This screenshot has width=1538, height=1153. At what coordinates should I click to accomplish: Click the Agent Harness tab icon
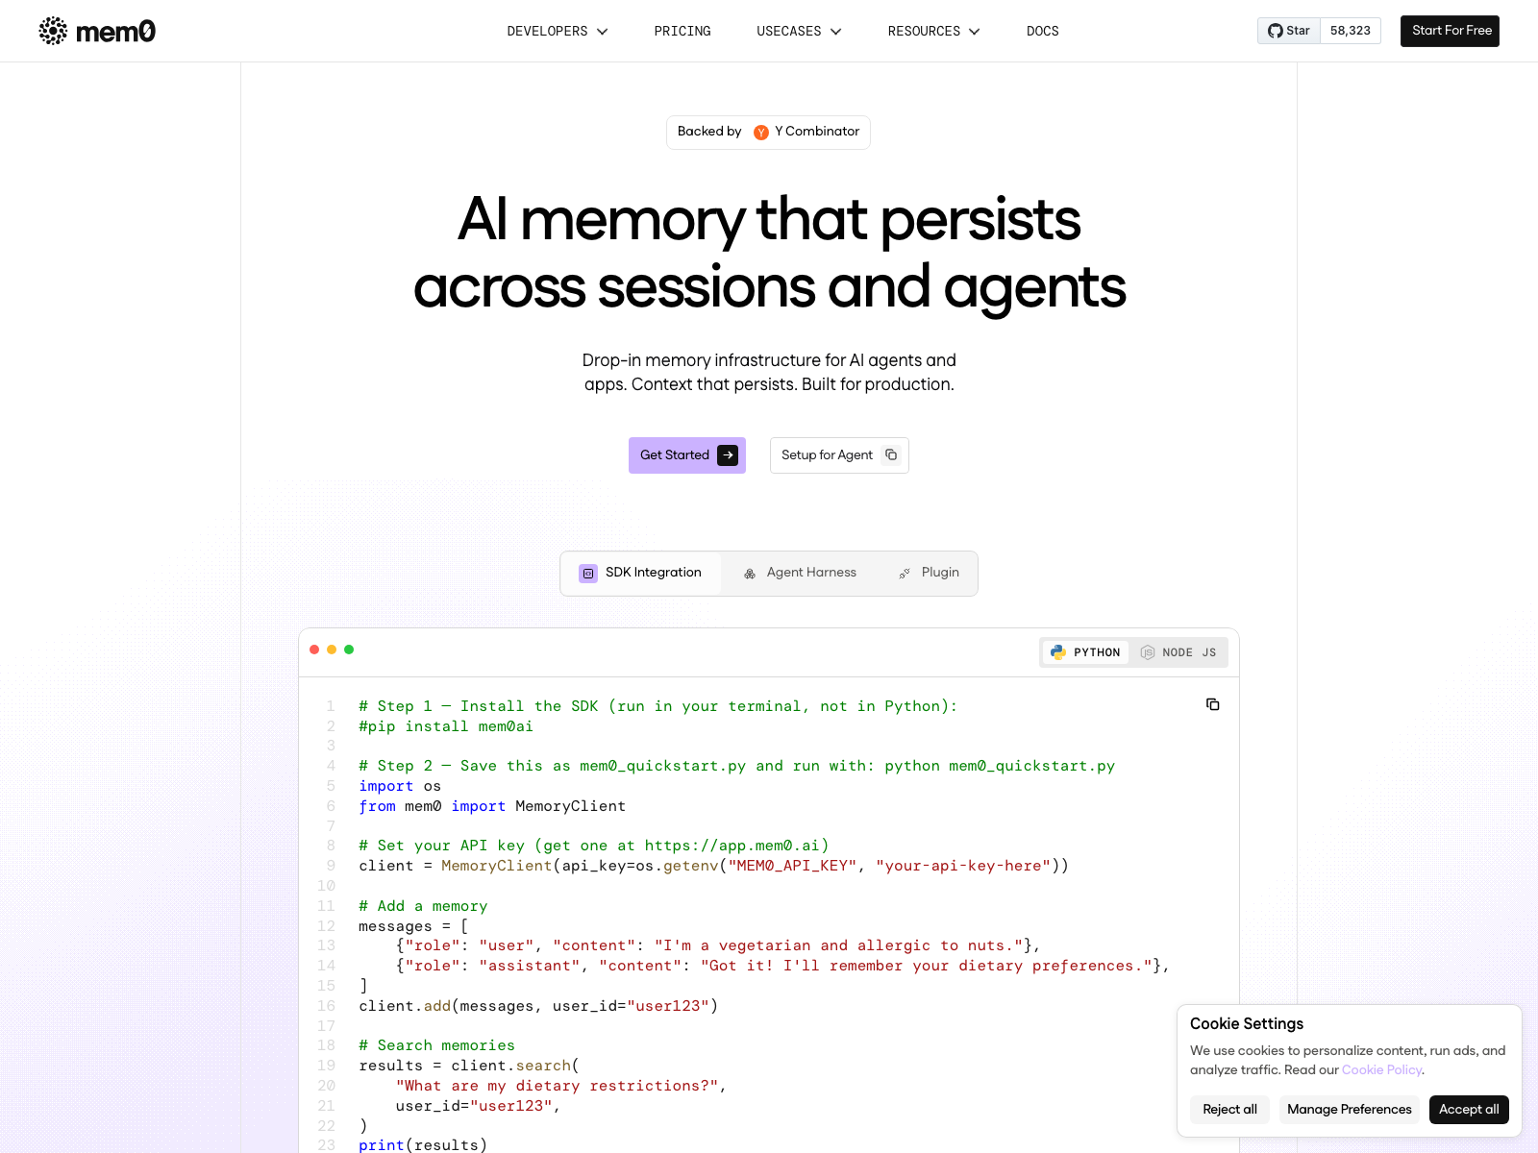pyautogui.click(x=750, y=574)
